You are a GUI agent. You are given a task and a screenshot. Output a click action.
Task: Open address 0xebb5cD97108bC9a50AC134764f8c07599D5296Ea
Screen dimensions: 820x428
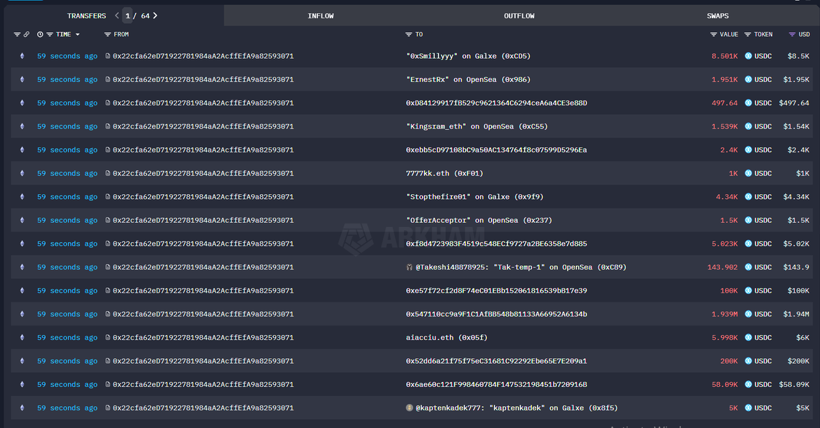(x=497, y=150)
